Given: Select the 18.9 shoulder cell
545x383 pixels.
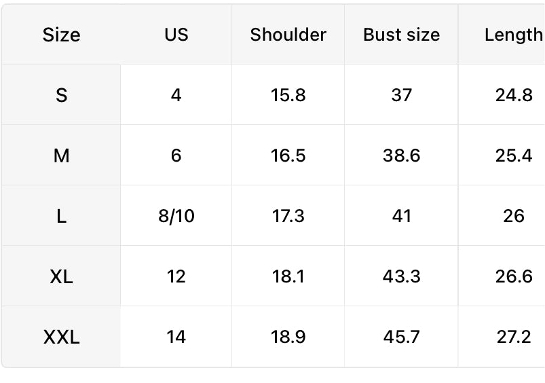Looking at the screenshot, I should [288, 337].
